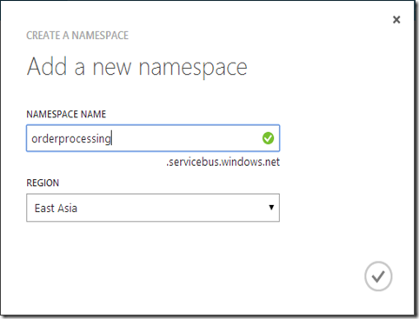Click the NAMESPACE NAME label

[66, 114]
